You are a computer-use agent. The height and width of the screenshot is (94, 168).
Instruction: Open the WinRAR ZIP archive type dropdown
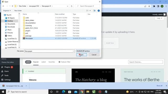coord(88,51)
